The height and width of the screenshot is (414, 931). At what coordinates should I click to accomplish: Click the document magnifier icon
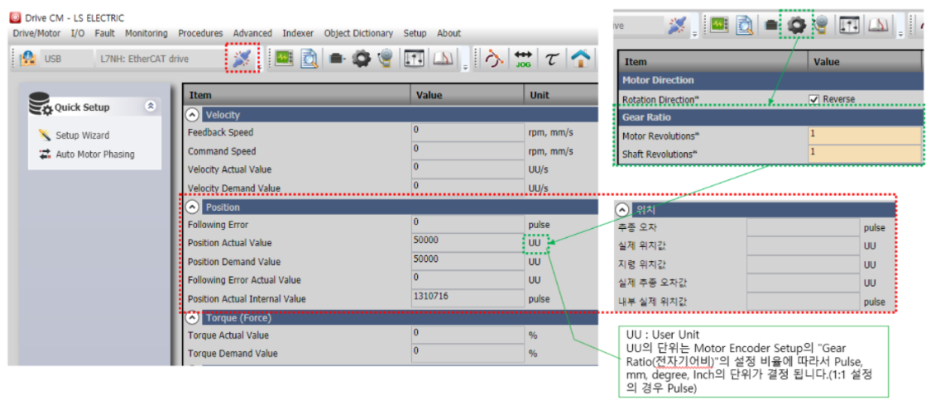click(310, 59)
